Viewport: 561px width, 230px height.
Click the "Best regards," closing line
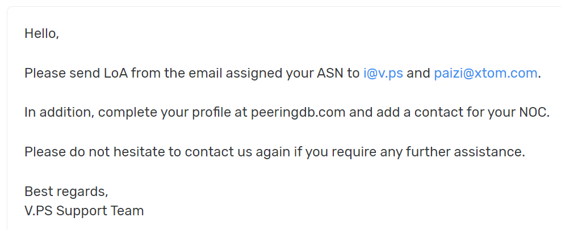pyautogui.click(x=66, y=191)
